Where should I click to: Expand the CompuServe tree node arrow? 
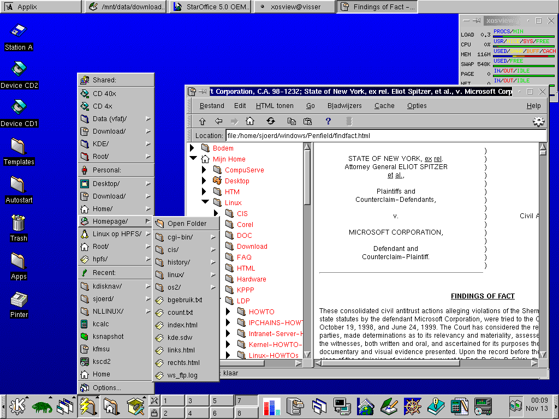pyautogui.click(x=204, y=170)
